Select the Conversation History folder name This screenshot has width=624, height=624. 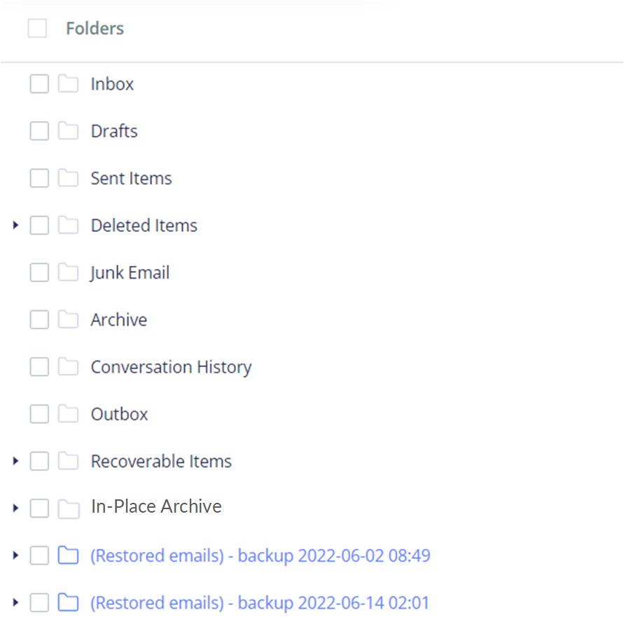171,366
